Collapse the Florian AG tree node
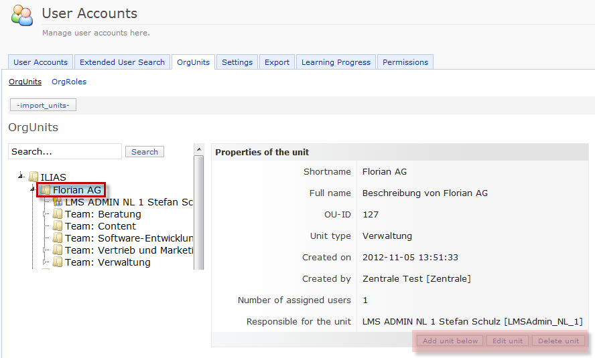Viewport: 595px width, 358px height. coord(33,190)
